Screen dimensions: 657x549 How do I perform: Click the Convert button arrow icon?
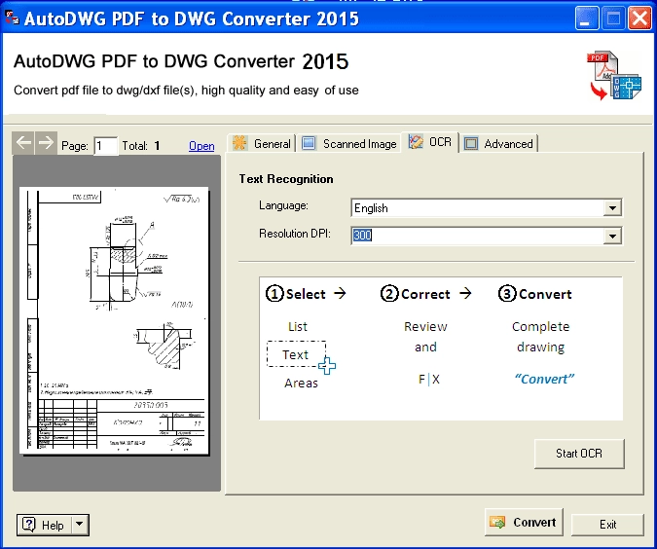click(x=497, y=522)
